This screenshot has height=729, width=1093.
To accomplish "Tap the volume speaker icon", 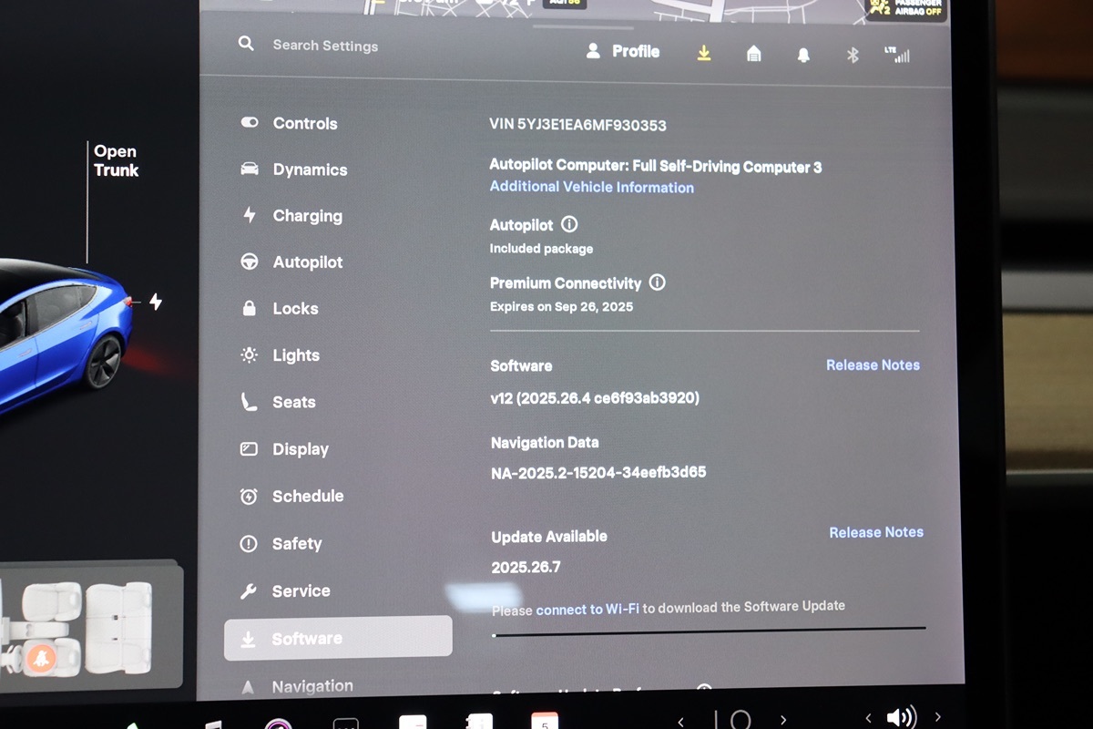I will click(x=901, y=717).
